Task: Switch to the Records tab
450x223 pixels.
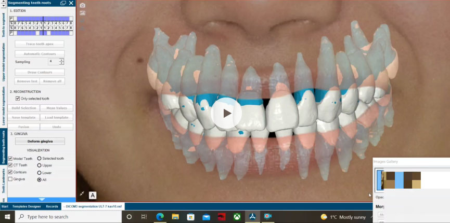Action: click(x=52, y=206)
